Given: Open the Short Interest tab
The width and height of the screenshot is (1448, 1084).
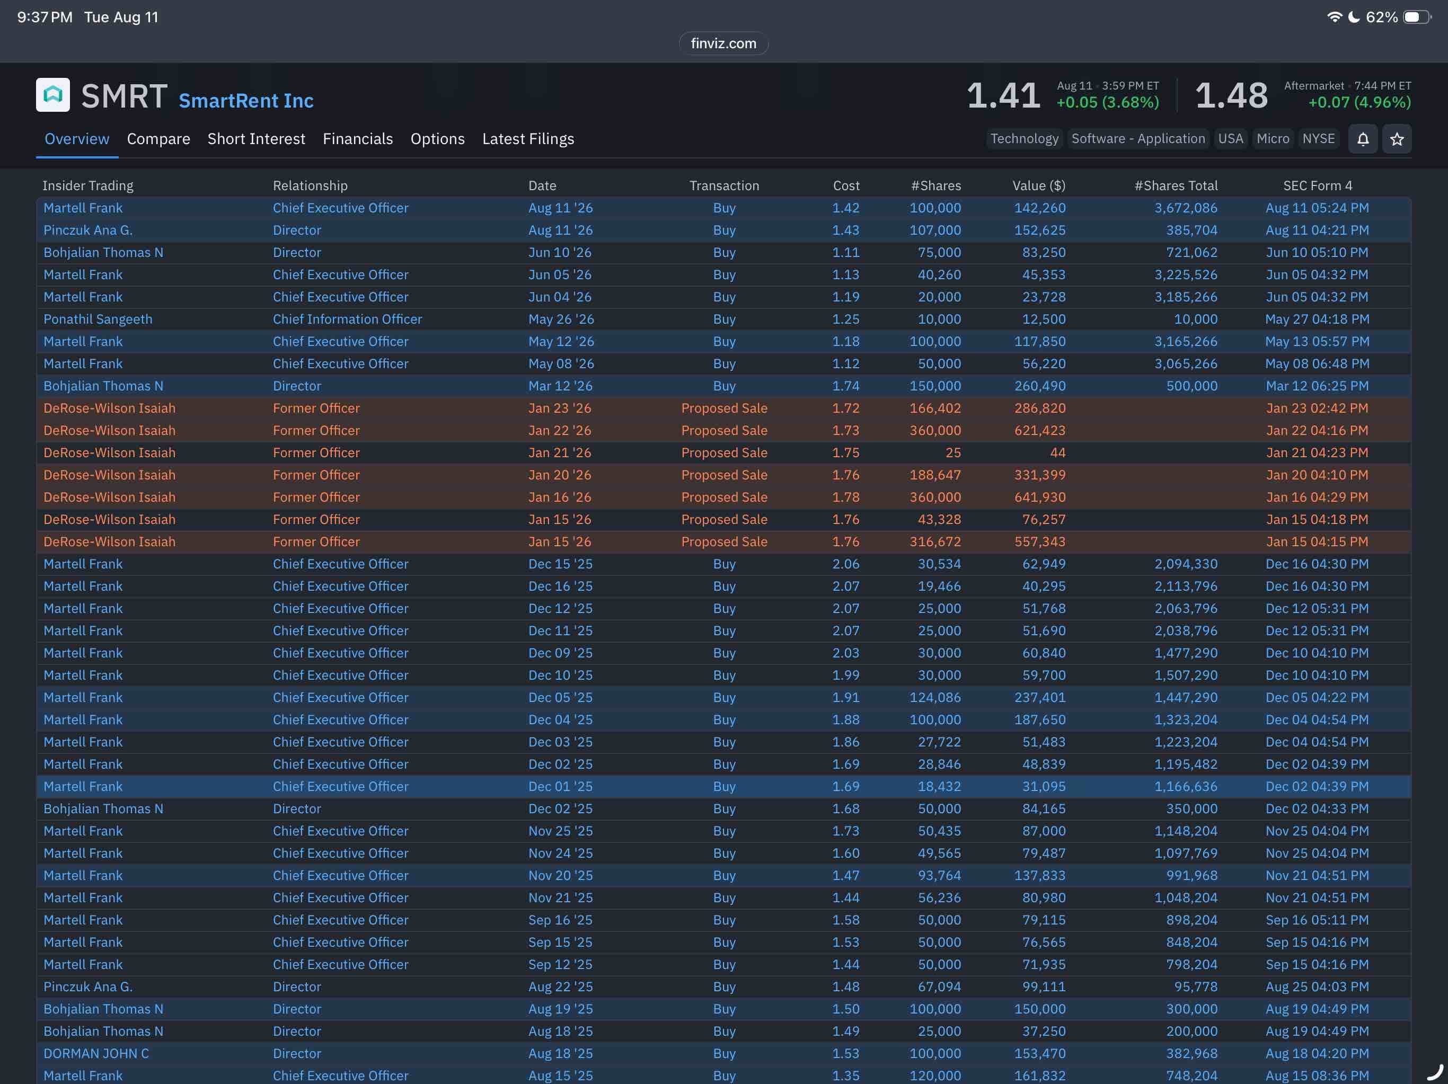Looking at the screenshot, I should click(x=257, y=139).
